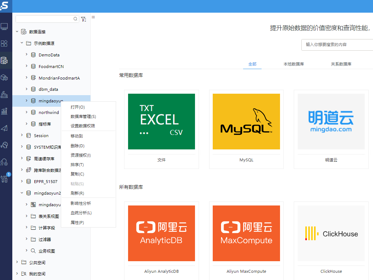
Task: Collapse the 示例数据源 folder
Action: coord(22,43)
